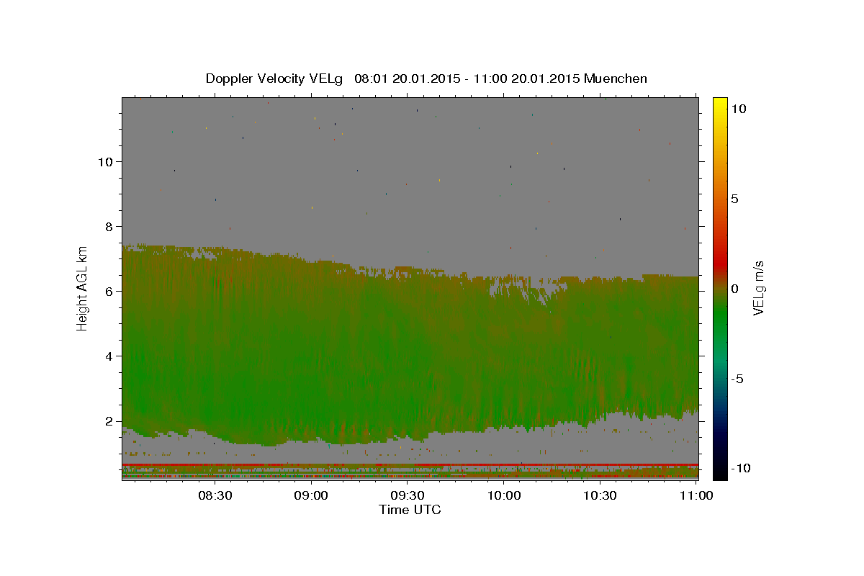Image resolution: width=864 pixels, height=576 pixels.
Task: Click the height tick label 10
Action: coord(106,161)
